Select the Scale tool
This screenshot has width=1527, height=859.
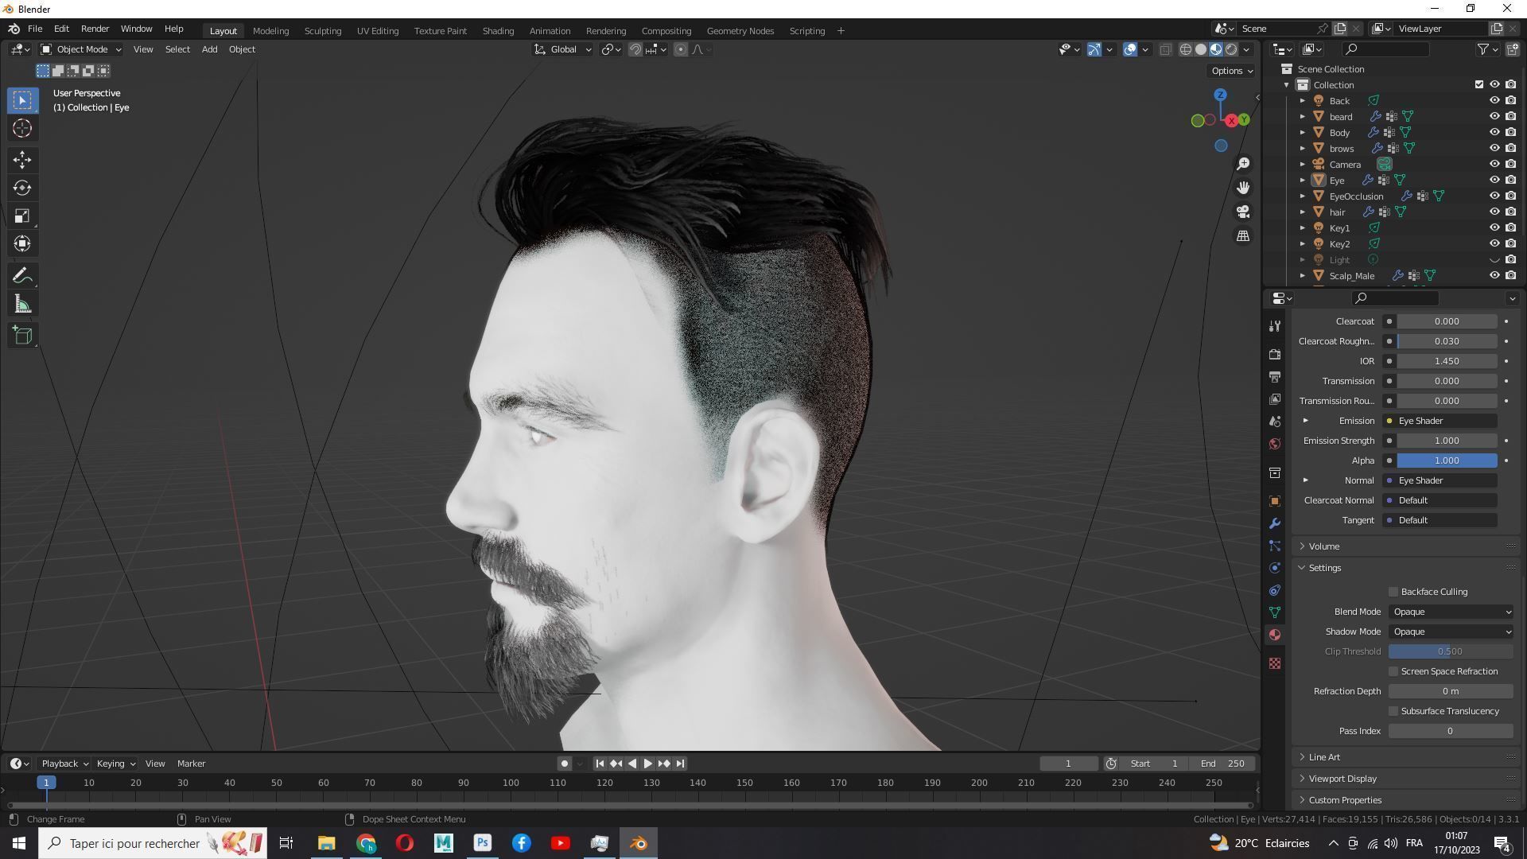click(22, 216)
